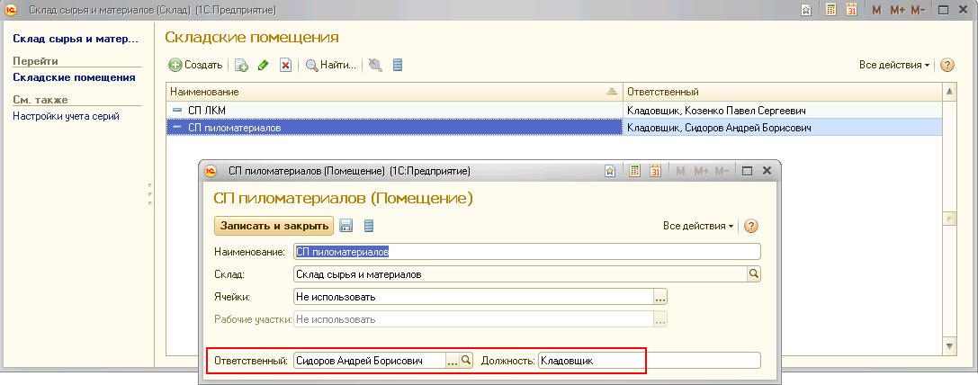Open magnifier icon of Ответственный field
Image resolution: width=978 pixels, height=385 pixels.
(x=467, y=361)
